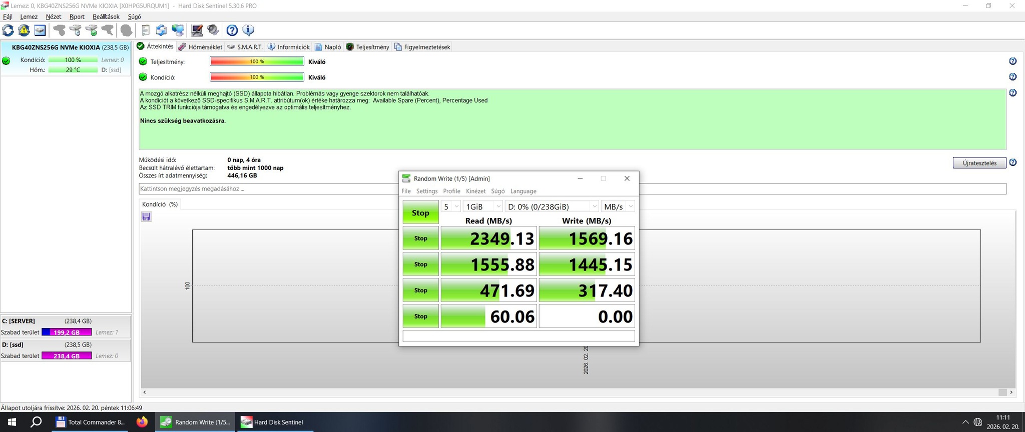Click the blue question mark toolbar icon

pos(232,30)
